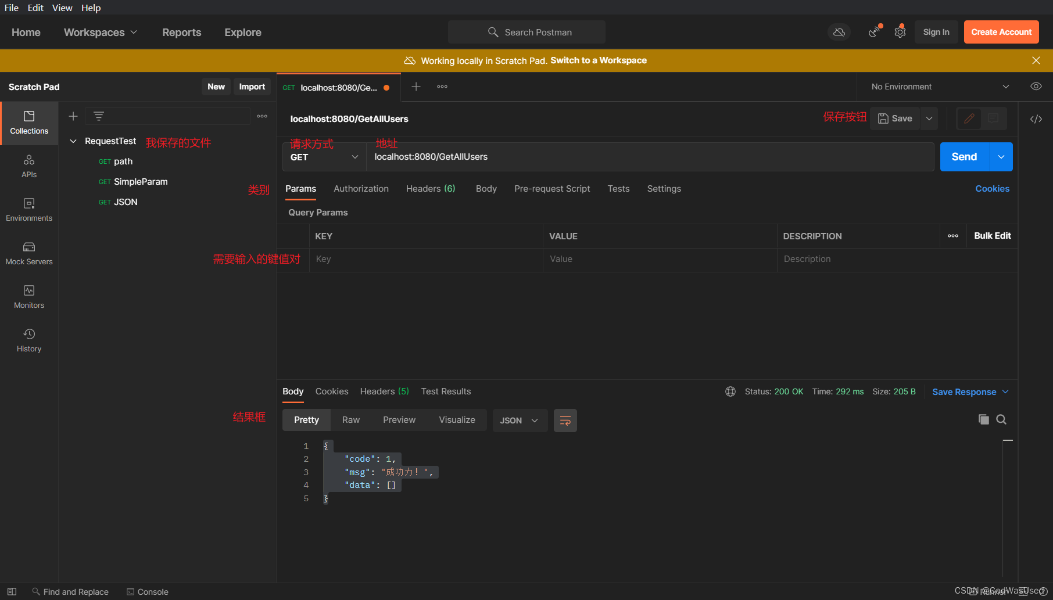Switch to the request Body tab
1053x600 pixels.
[486, 189]
